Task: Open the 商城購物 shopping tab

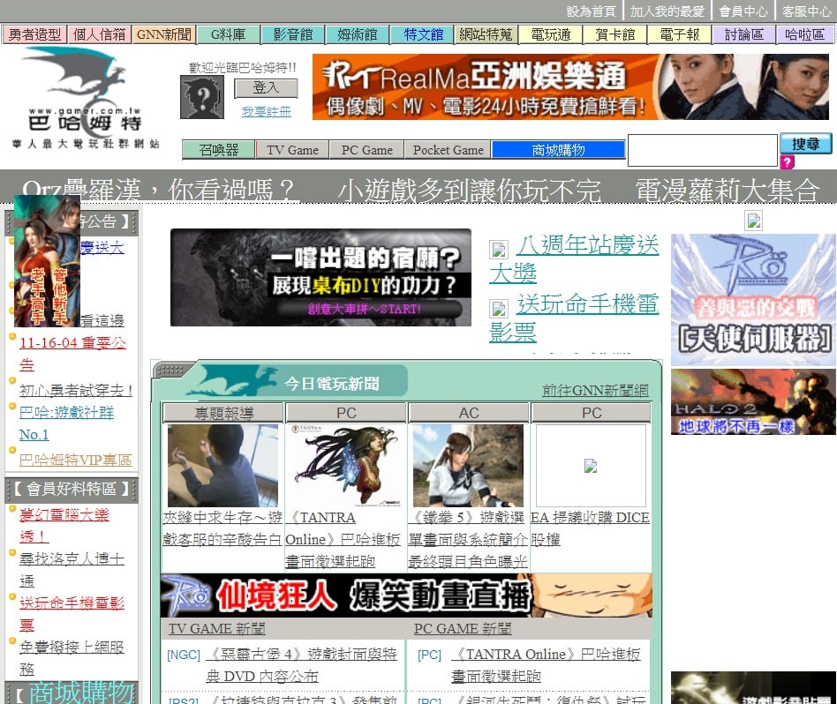Action: [558, 150]
